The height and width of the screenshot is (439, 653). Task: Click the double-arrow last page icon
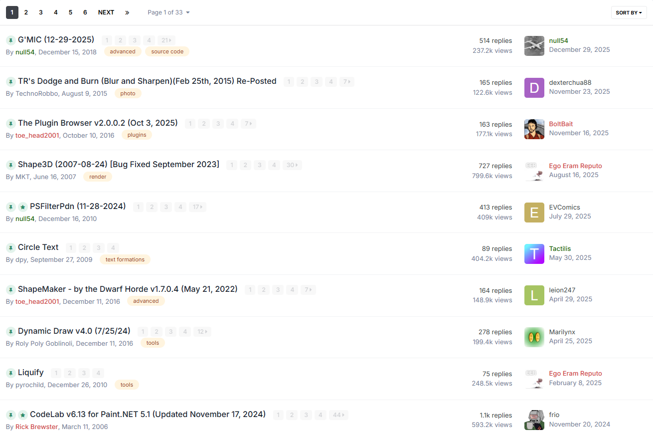click(x=127, y=12)
